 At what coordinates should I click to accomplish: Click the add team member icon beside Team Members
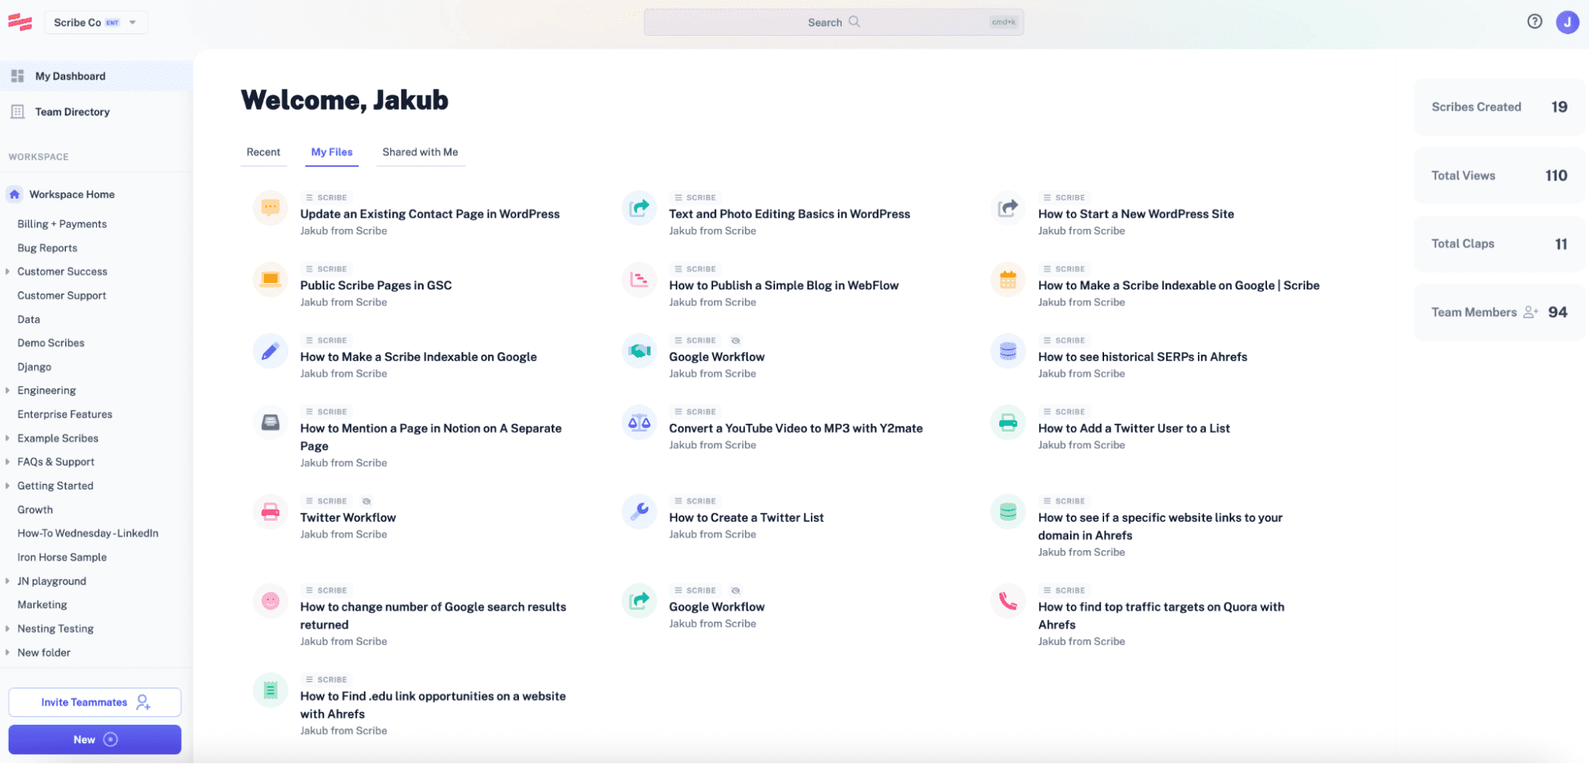1530,312
